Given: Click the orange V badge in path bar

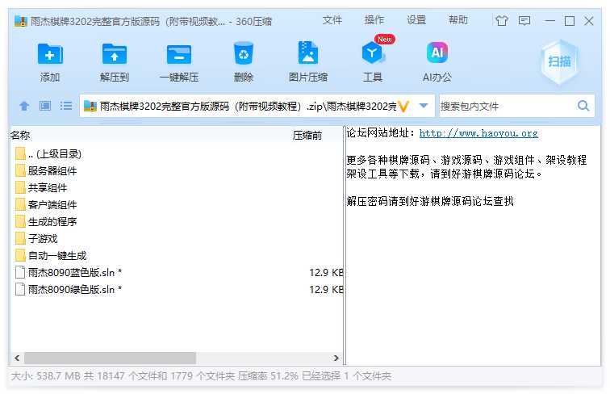Looking at the screenshot, I should 403,106.
